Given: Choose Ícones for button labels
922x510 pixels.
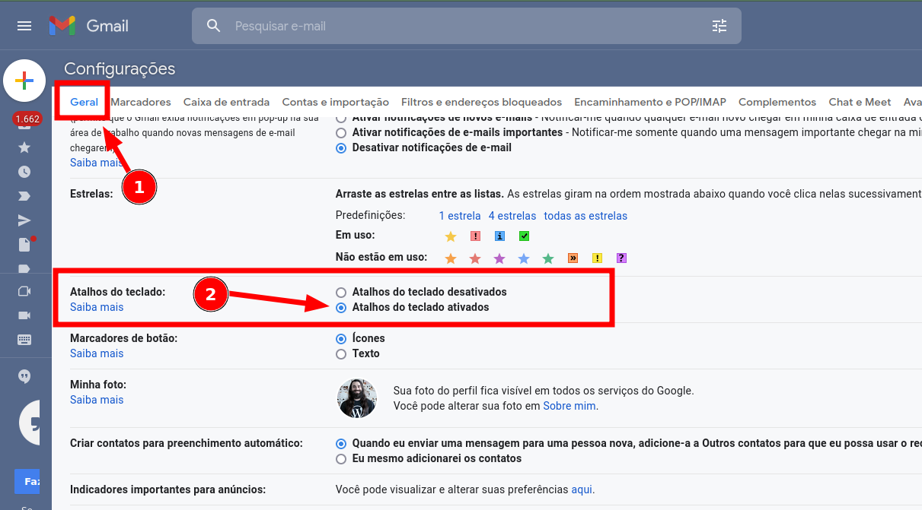Looking at the screenshot, I should tap(341, 338).
